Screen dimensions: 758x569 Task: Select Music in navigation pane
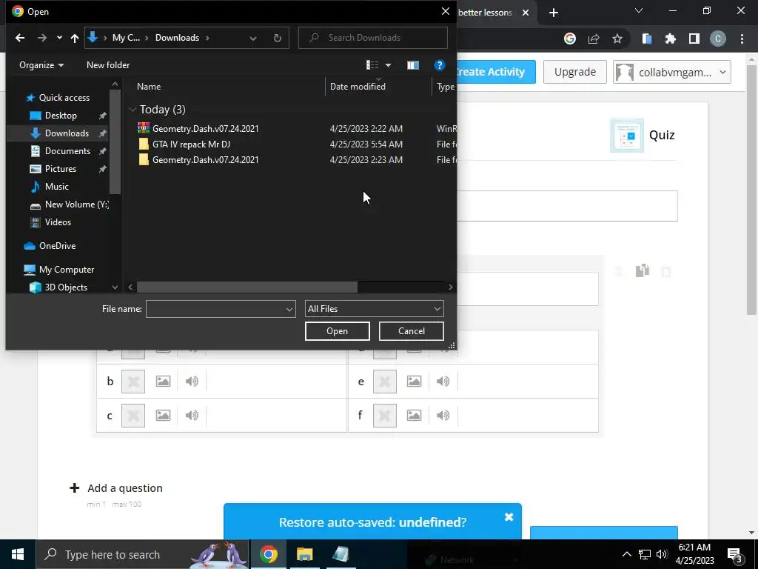click(56, 186)
